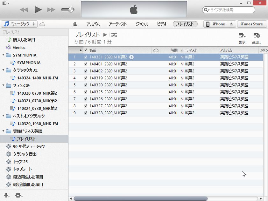This screenshot has width=268, height=201.
Task: Collapse the フランス語 folder
Action: (x=3, y=85)
